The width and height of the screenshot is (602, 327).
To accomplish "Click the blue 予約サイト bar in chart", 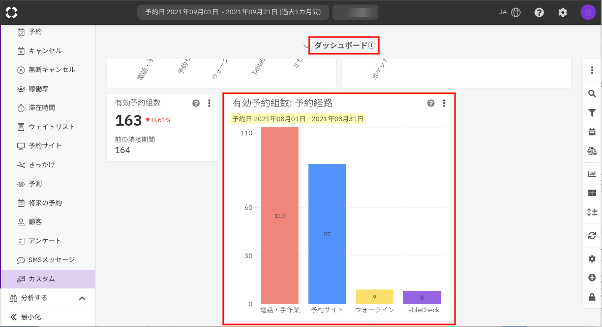I will click(x=327, y=234).
